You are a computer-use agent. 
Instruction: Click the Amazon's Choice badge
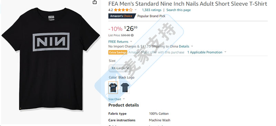(121, 16)
